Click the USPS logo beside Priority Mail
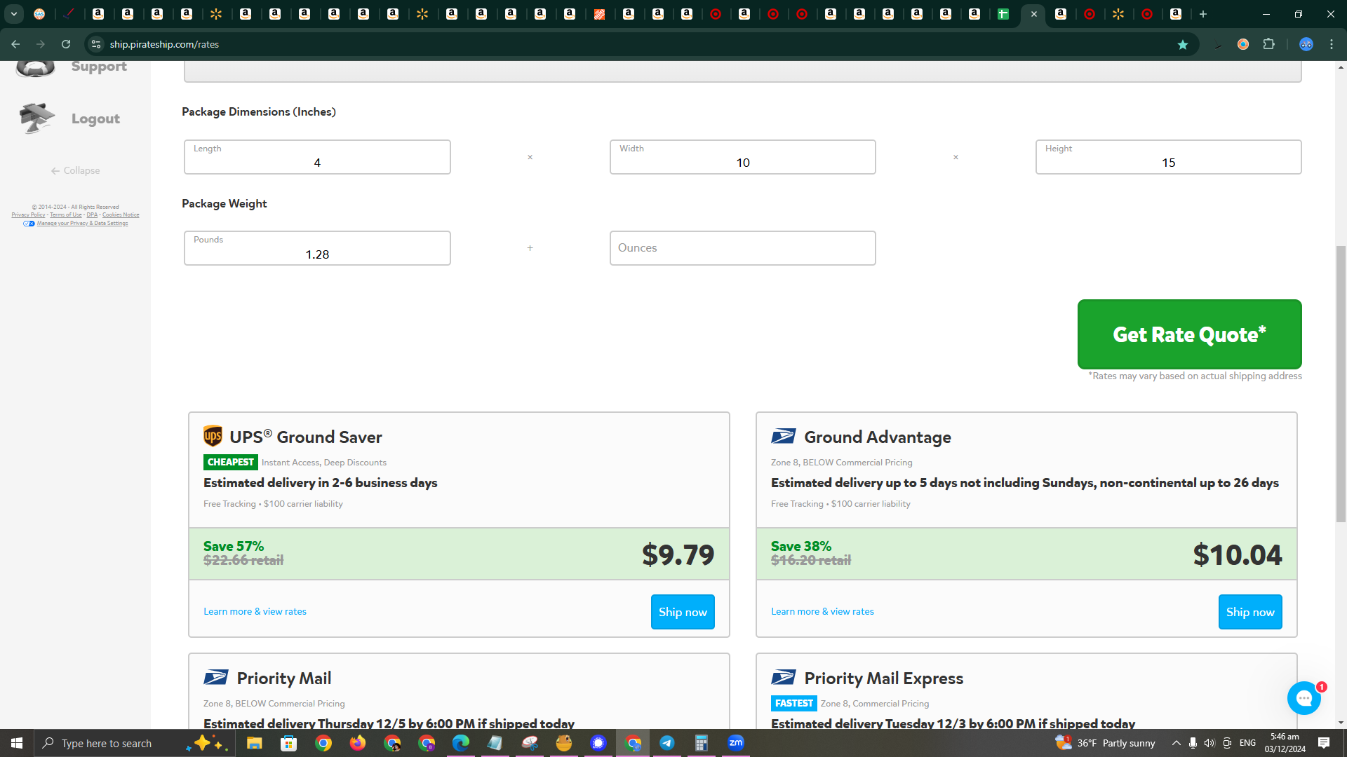1347x757 pixels. click(x=215, y=677)
